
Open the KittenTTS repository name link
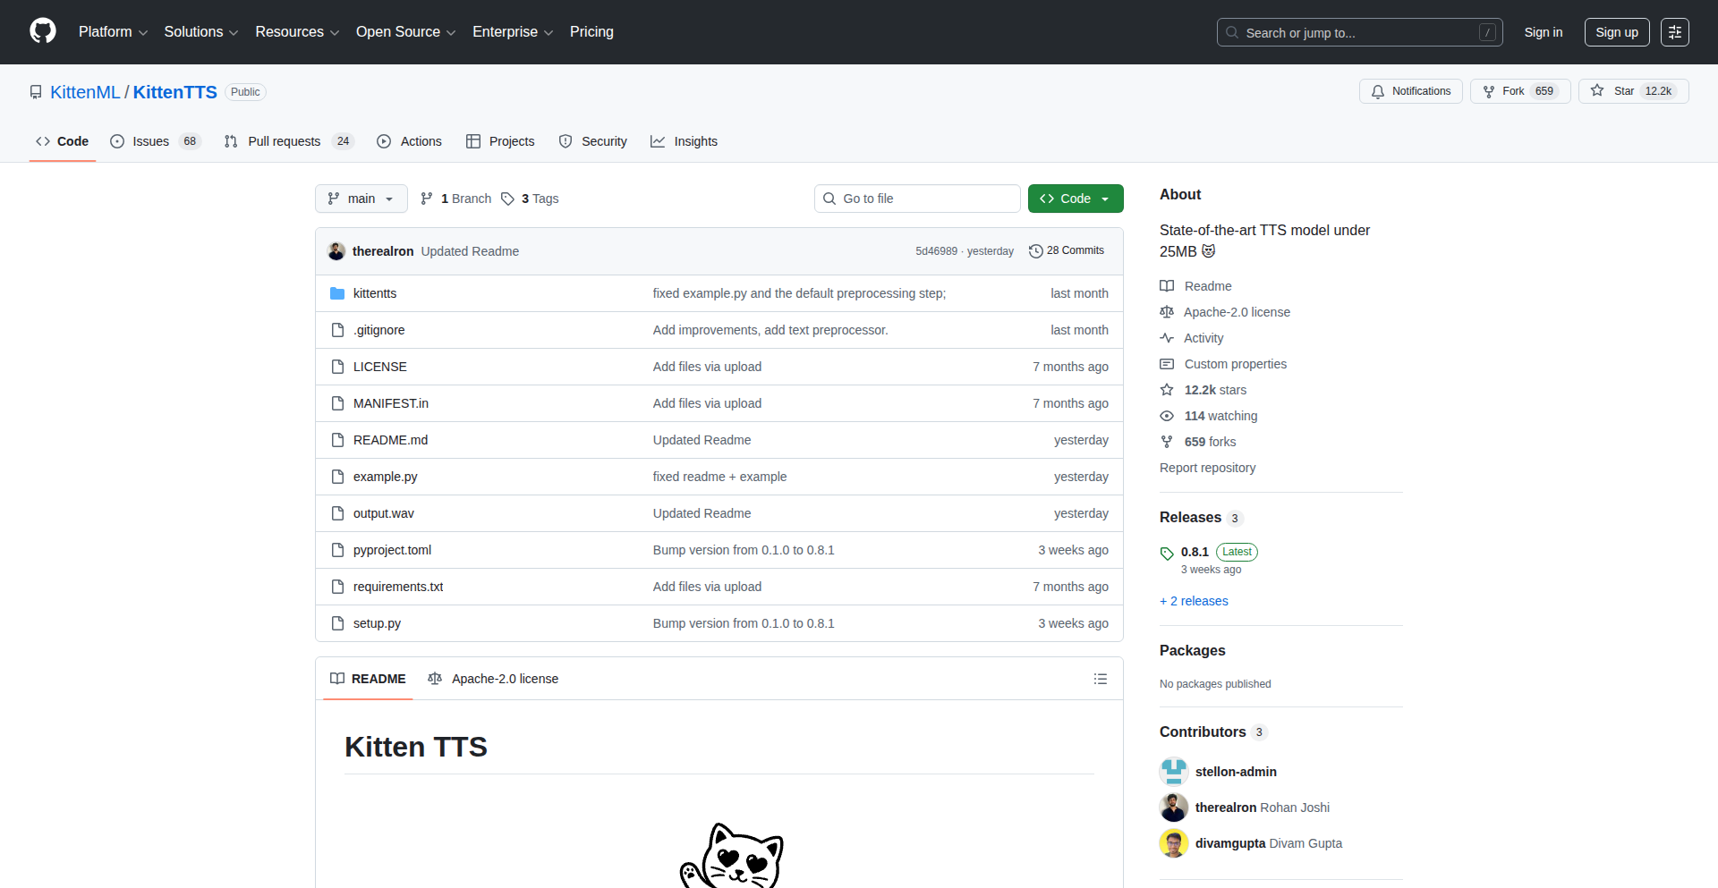[175, 92]
